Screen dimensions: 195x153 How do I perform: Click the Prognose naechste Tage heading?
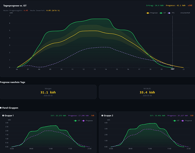click(x=12, y=82)
